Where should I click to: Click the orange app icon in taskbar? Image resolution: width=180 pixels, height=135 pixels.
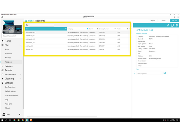31,120
